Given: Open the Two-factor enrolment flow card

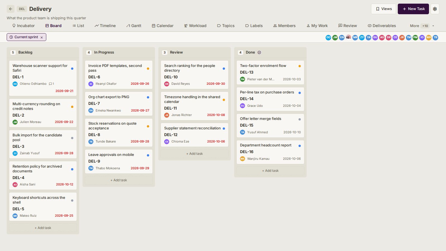Looking at the screenshot, I should click(270, 73).
